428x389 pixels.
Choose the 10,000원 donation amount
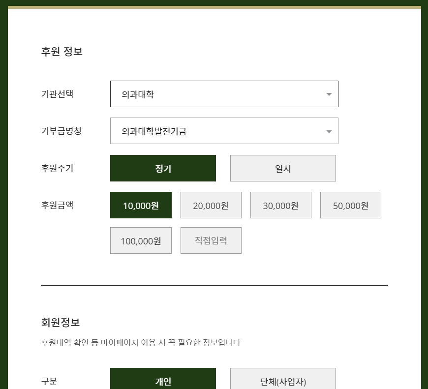tap(141, 205)
